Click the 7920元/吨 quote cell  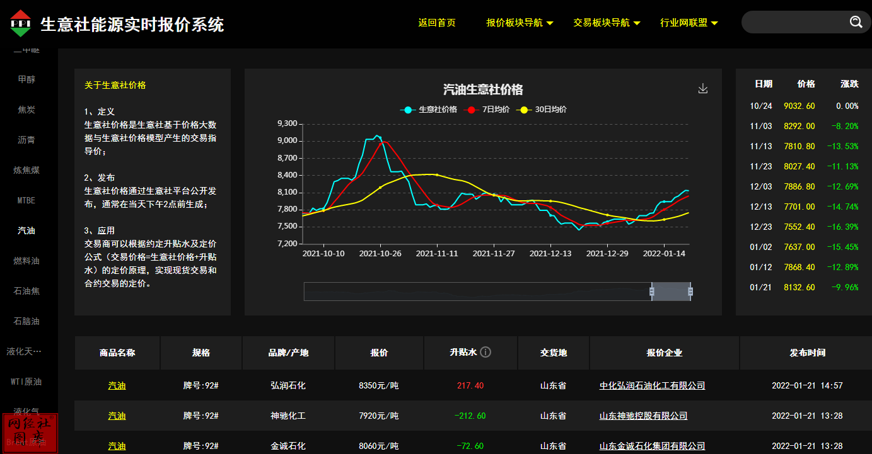pyautogui.click(x=378, y=416)
